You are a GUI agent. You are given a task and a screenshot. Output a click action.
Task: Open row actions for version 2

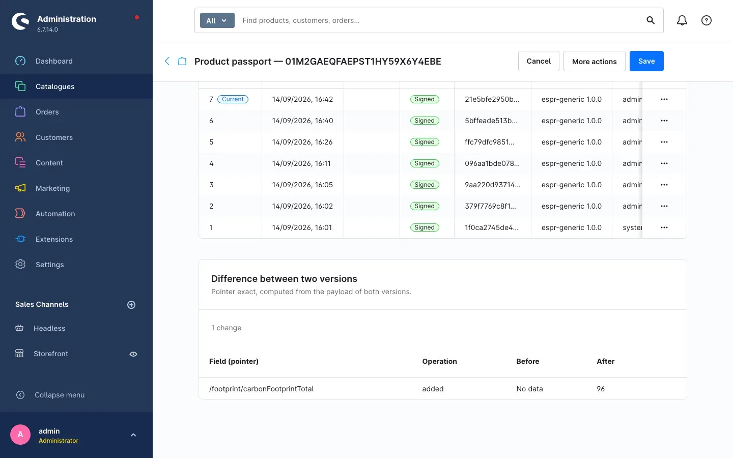(x=664, y=206)
